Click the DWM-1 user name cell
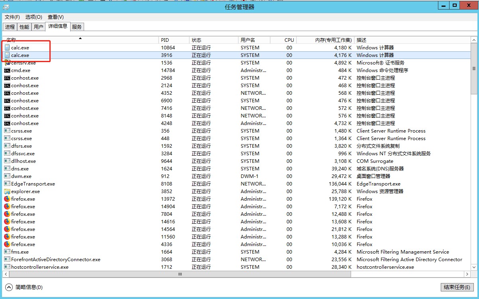This screenshot has width=479, height=299. (x=249, y=176)
